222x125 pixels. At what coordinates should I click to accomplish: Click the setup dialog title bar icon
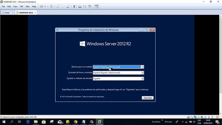57,30
